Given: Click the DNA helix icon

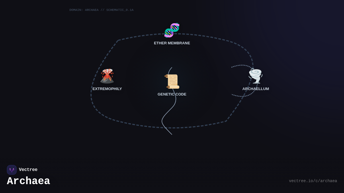Looking at the screenshot, I should (172, 30).
